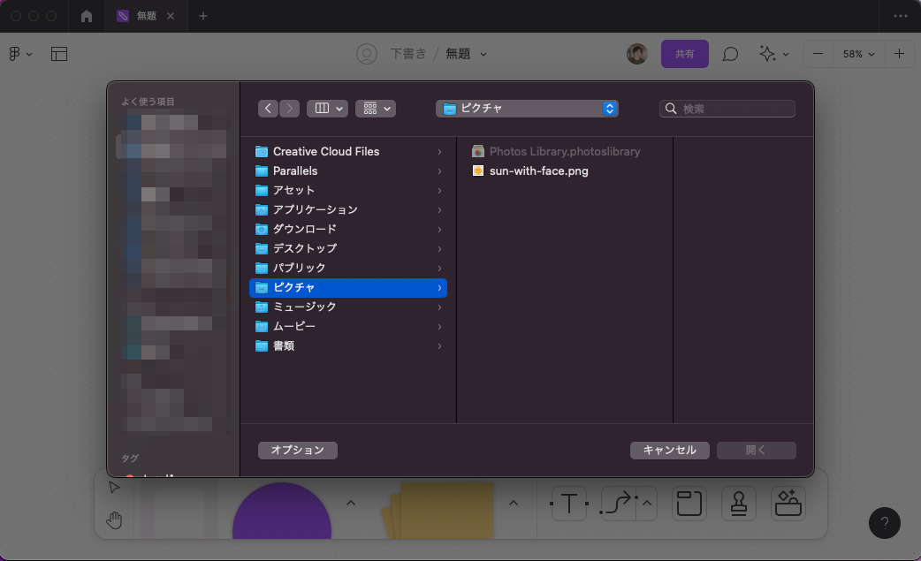This screenshot has height=561, width=921.
Task: Select the Text tool
Action: [569, 503]
